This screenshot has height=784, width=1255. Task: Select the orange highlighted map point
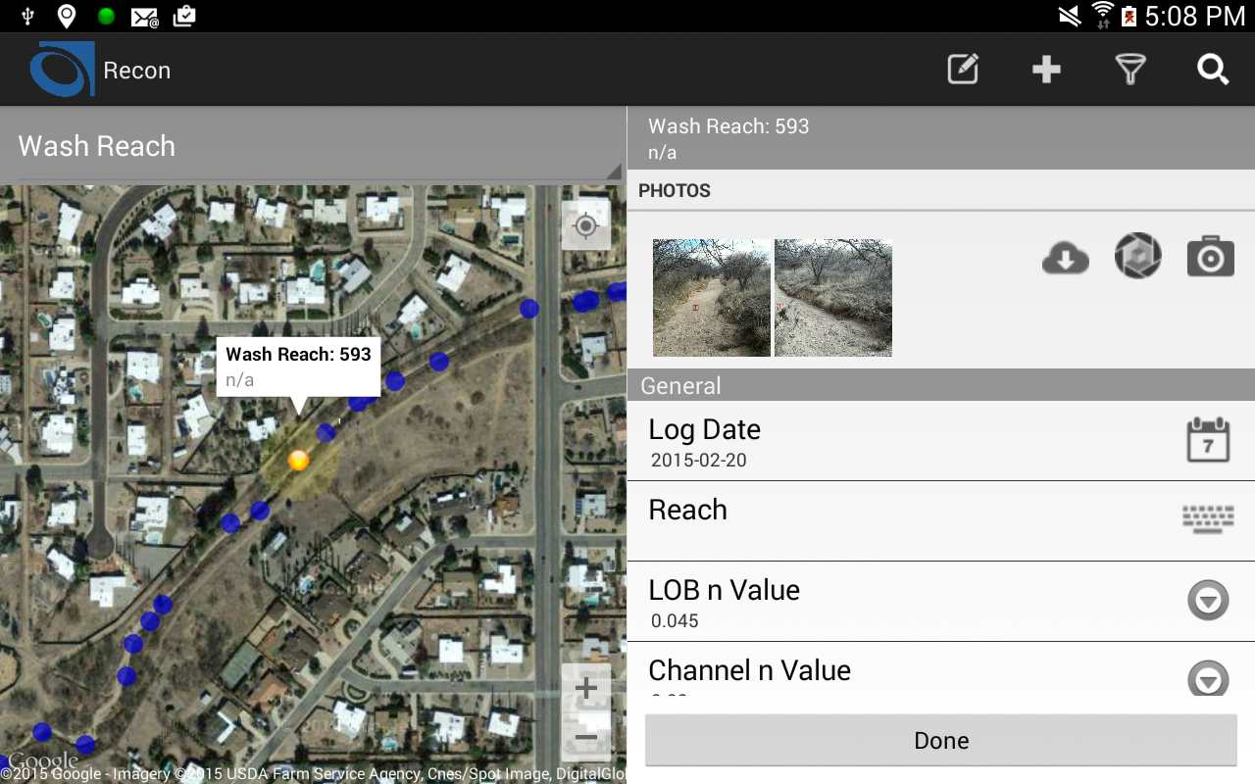(x=299, y=460)
